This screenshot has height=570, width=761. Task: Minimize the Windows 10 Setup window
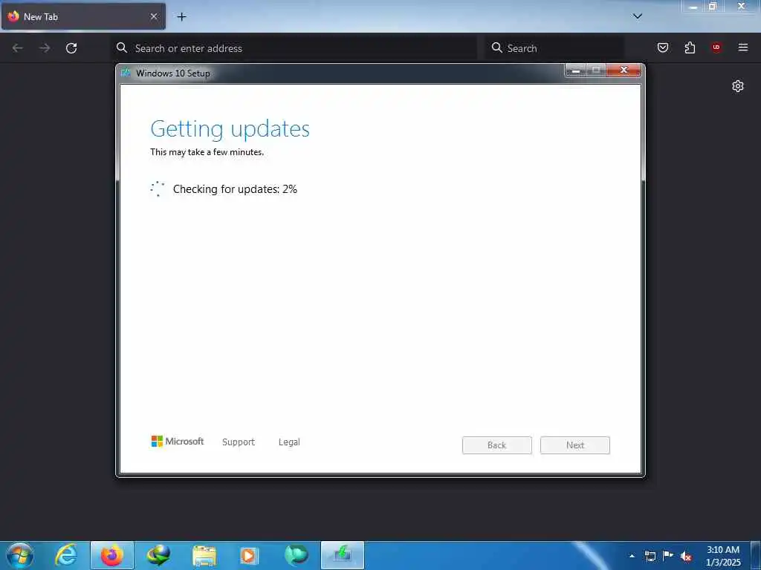(576, 71)
